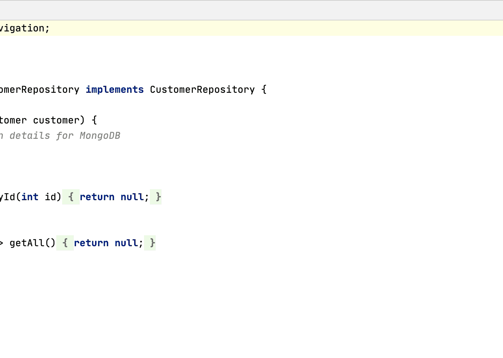Click the closing brace of yId method body

(157, 197)
